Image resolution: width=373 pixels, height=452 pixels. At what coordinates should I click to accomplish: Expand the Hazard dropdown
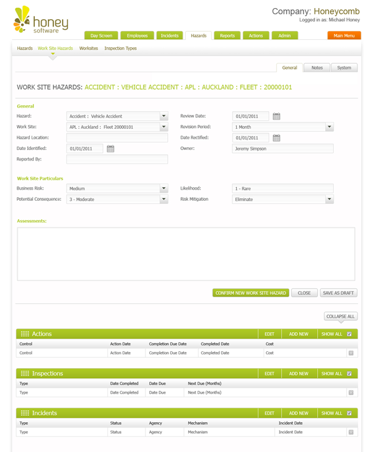(x=163, y=116)
